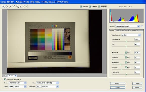The width and height of the screenshot is (146, 92).
Task: Open the Depth bits per channel dropdown
Action: click(18, 87)
